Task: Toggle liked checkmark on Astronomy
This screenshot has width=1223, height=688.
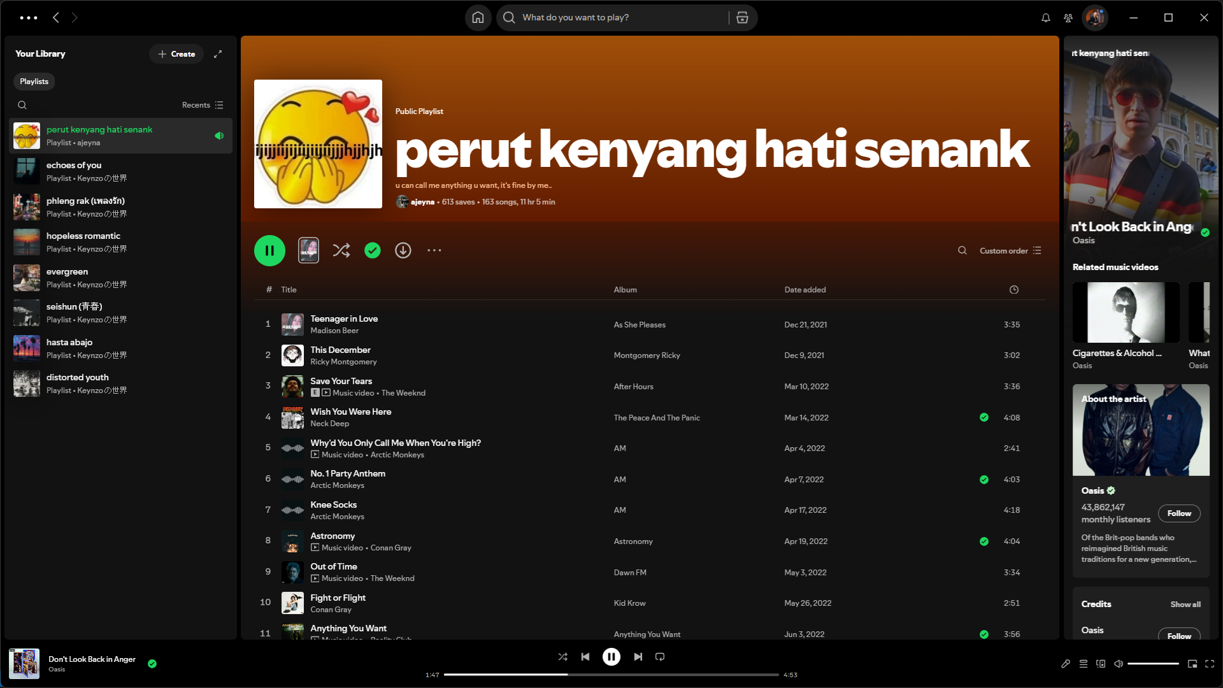Action: tap(984, 541)
